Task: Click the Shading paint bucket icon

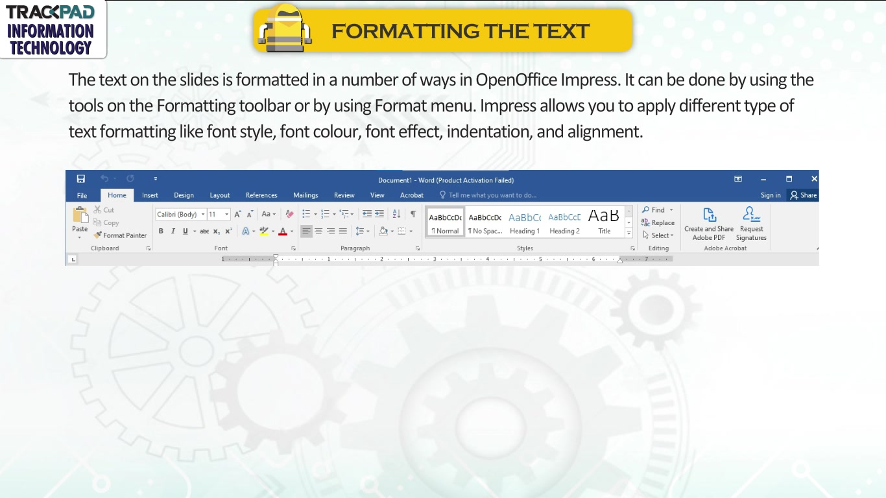Action: [x=383, y=231]
